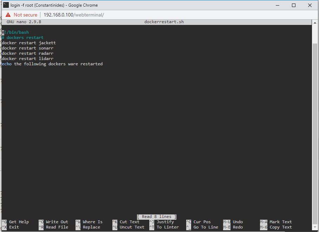Click the M-U Undo shortcut
This screenshot has height=232, width=319.
(x=233, y=222)
